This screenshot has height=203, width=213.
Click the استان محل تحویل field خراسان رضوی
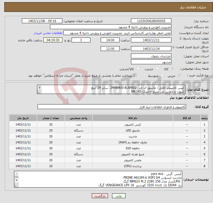click(151, 56)
